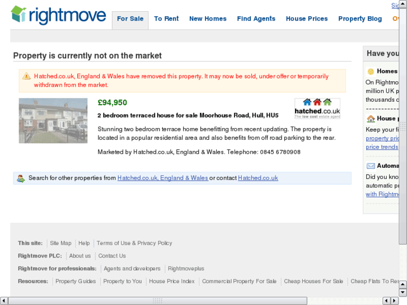Open the Rightmoveplus footer link
Screen dimensions: 407x305
pyautogui.click(x=186, y=269)
